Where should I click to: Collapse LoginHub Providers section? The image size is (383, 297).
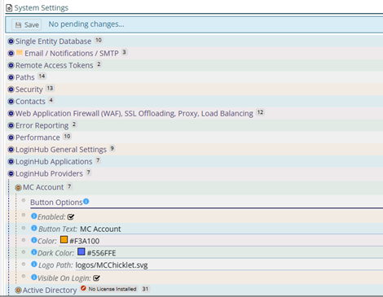[x=11, y=173]
